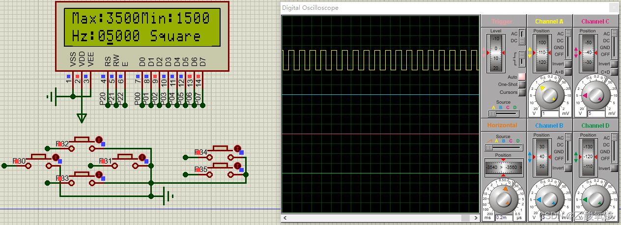The width and height of the screenshot is (621, 225).
Task: Toggle the red latch on button P35
Action: (x=237, y=166)
